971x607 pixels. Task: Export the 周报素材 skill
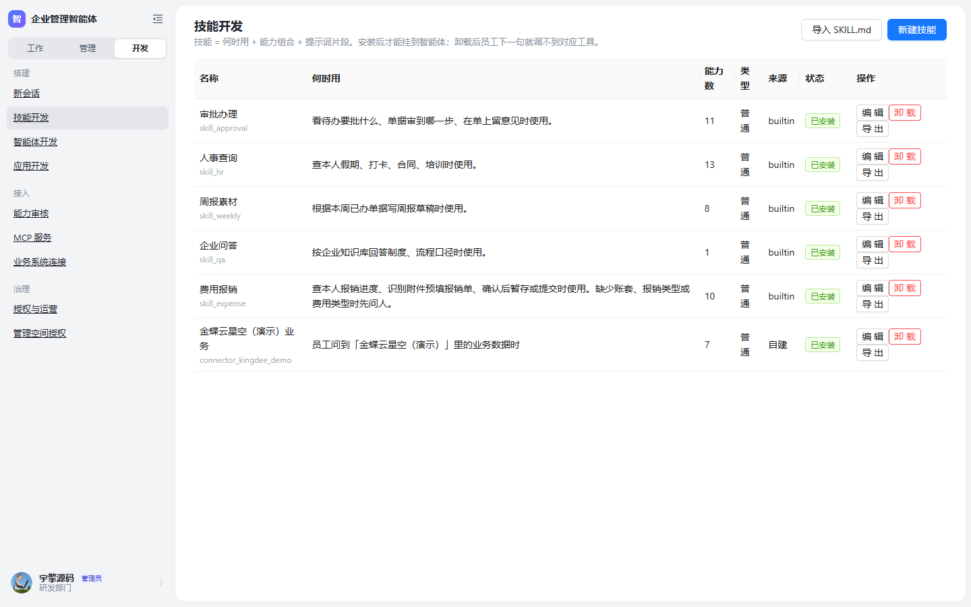coord(873,216)
